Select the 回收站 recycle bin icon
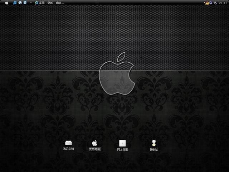This screenshot has height=172, width=229. [154, 143]
